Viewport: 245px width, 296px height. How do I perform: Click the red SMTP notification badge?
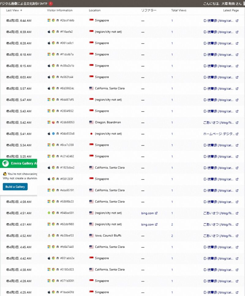[x=51, y=4]
